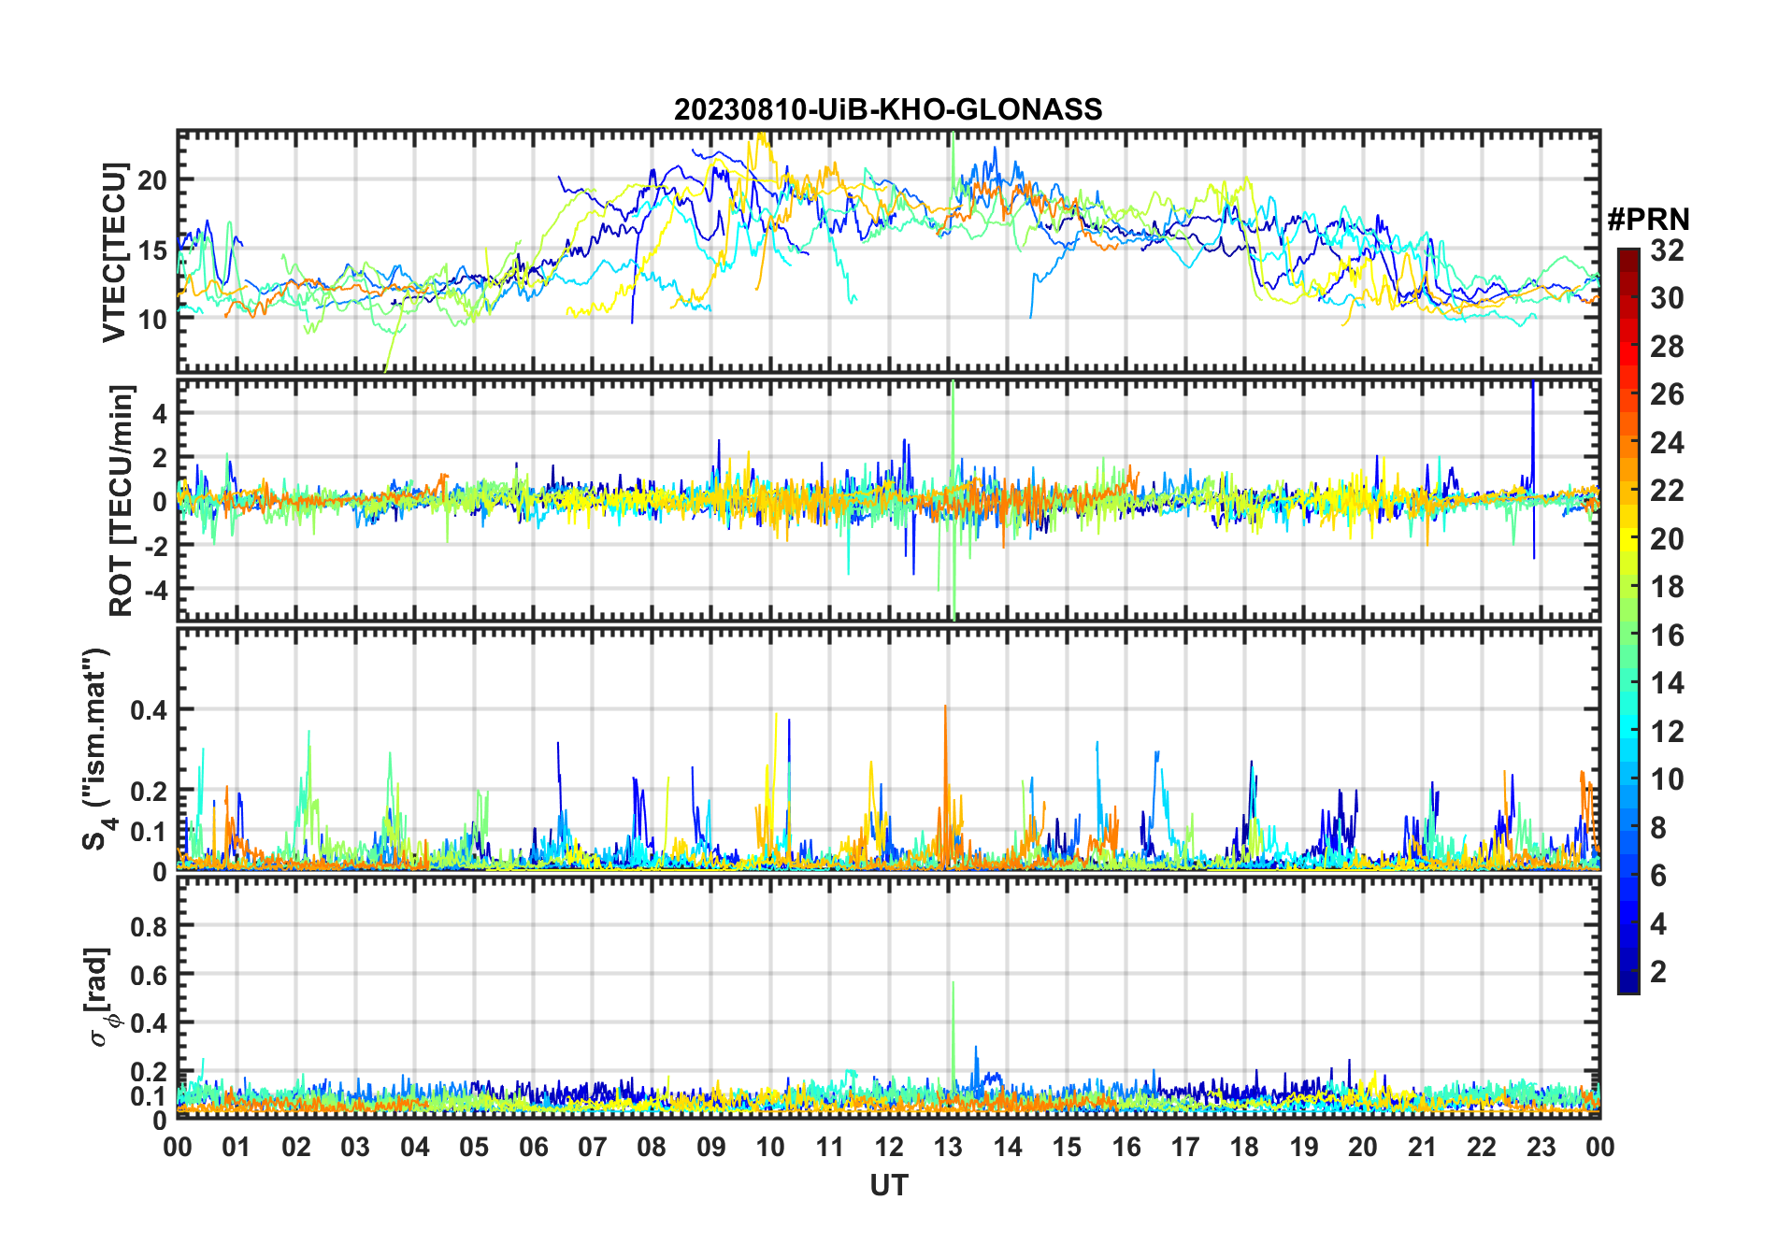This screenshot has height=1243, width=1778.
Task: Click the S4 ("ism.mat") y-axis label
Action: click(x=97, y=750)
